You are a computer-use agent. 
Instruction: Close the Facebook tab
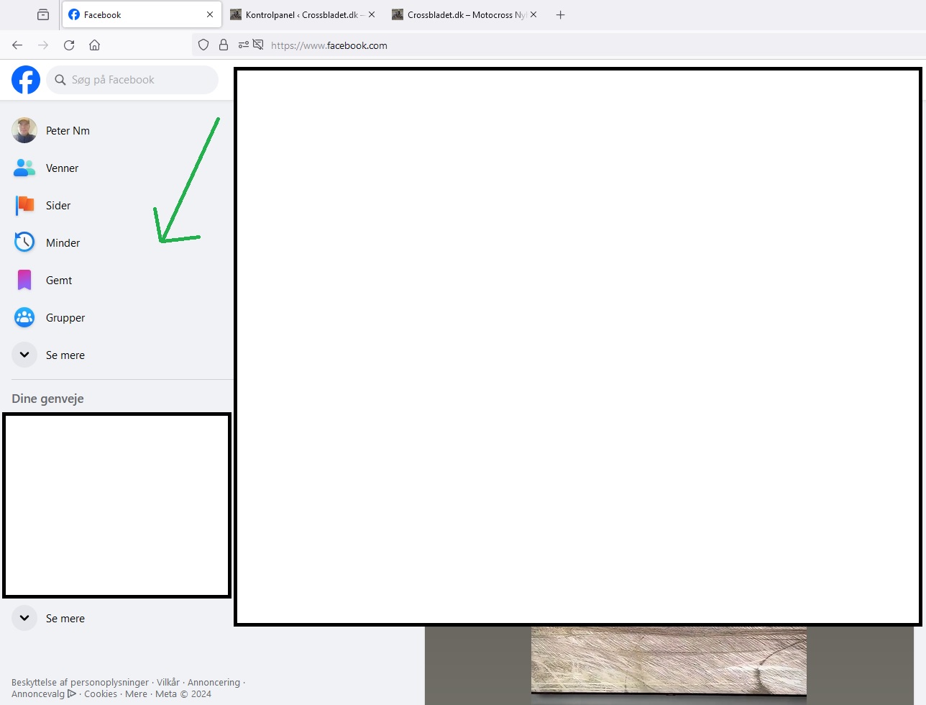point(210,14)
